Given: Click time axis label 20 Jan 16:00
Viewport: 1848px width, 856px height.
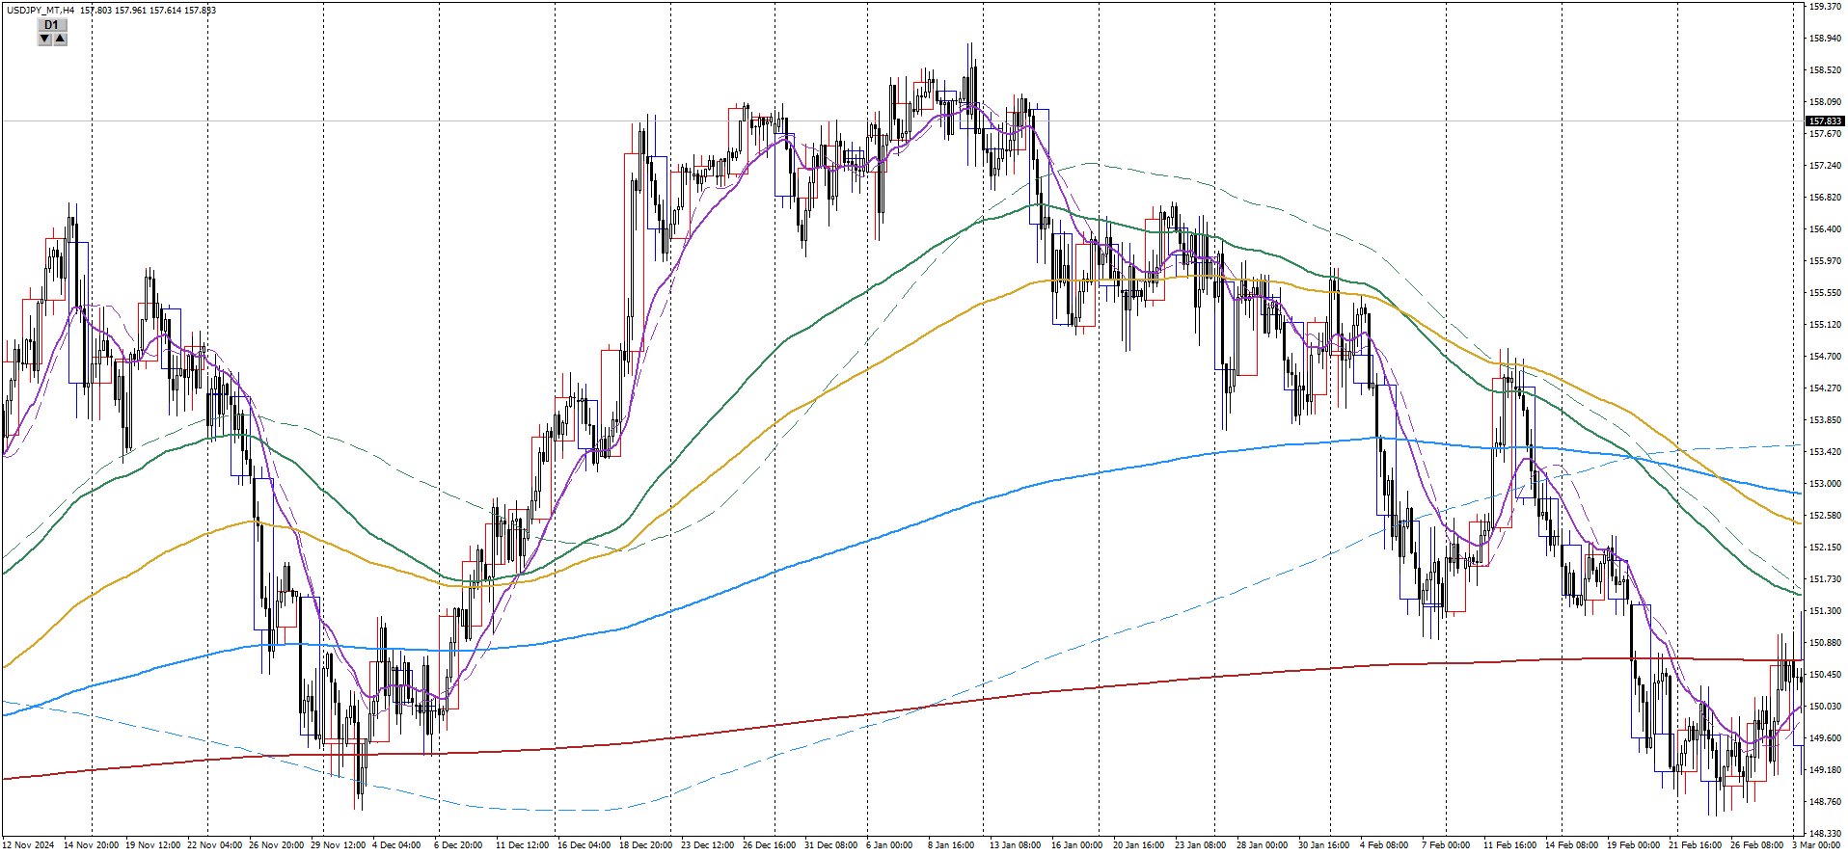Looking at the screenshot, I should (1139, 845).
